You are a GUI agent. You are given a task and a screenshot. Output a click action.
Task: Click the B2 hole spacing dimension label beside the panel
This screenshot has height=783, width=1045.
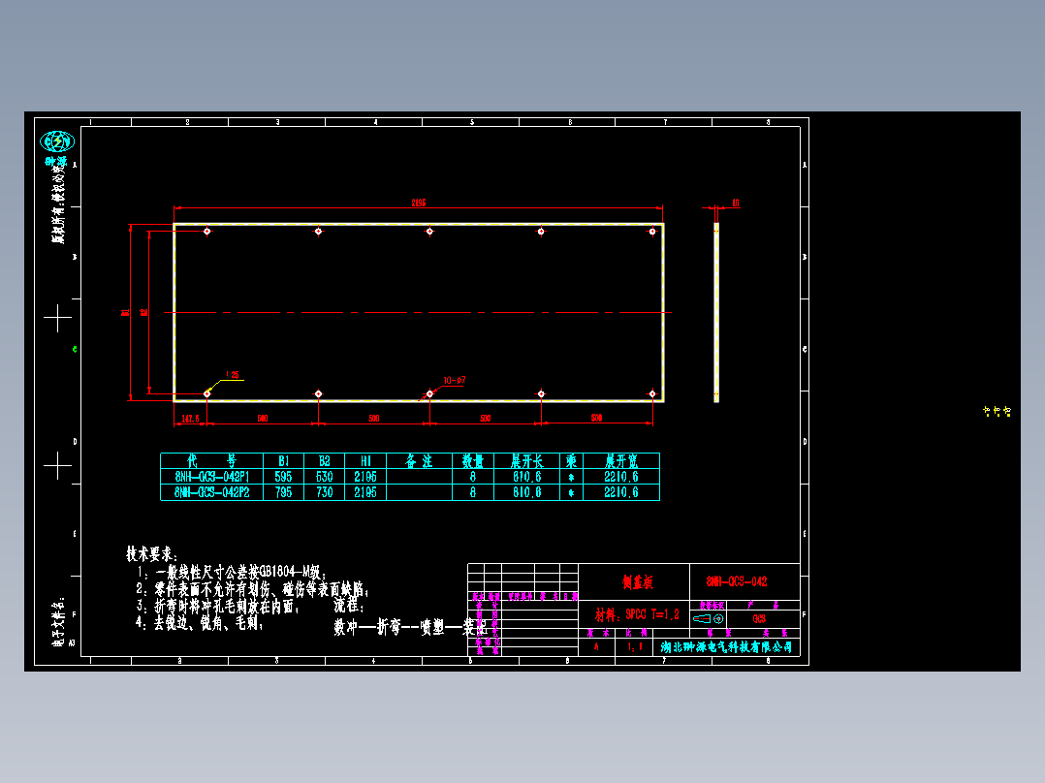(143, 313)
